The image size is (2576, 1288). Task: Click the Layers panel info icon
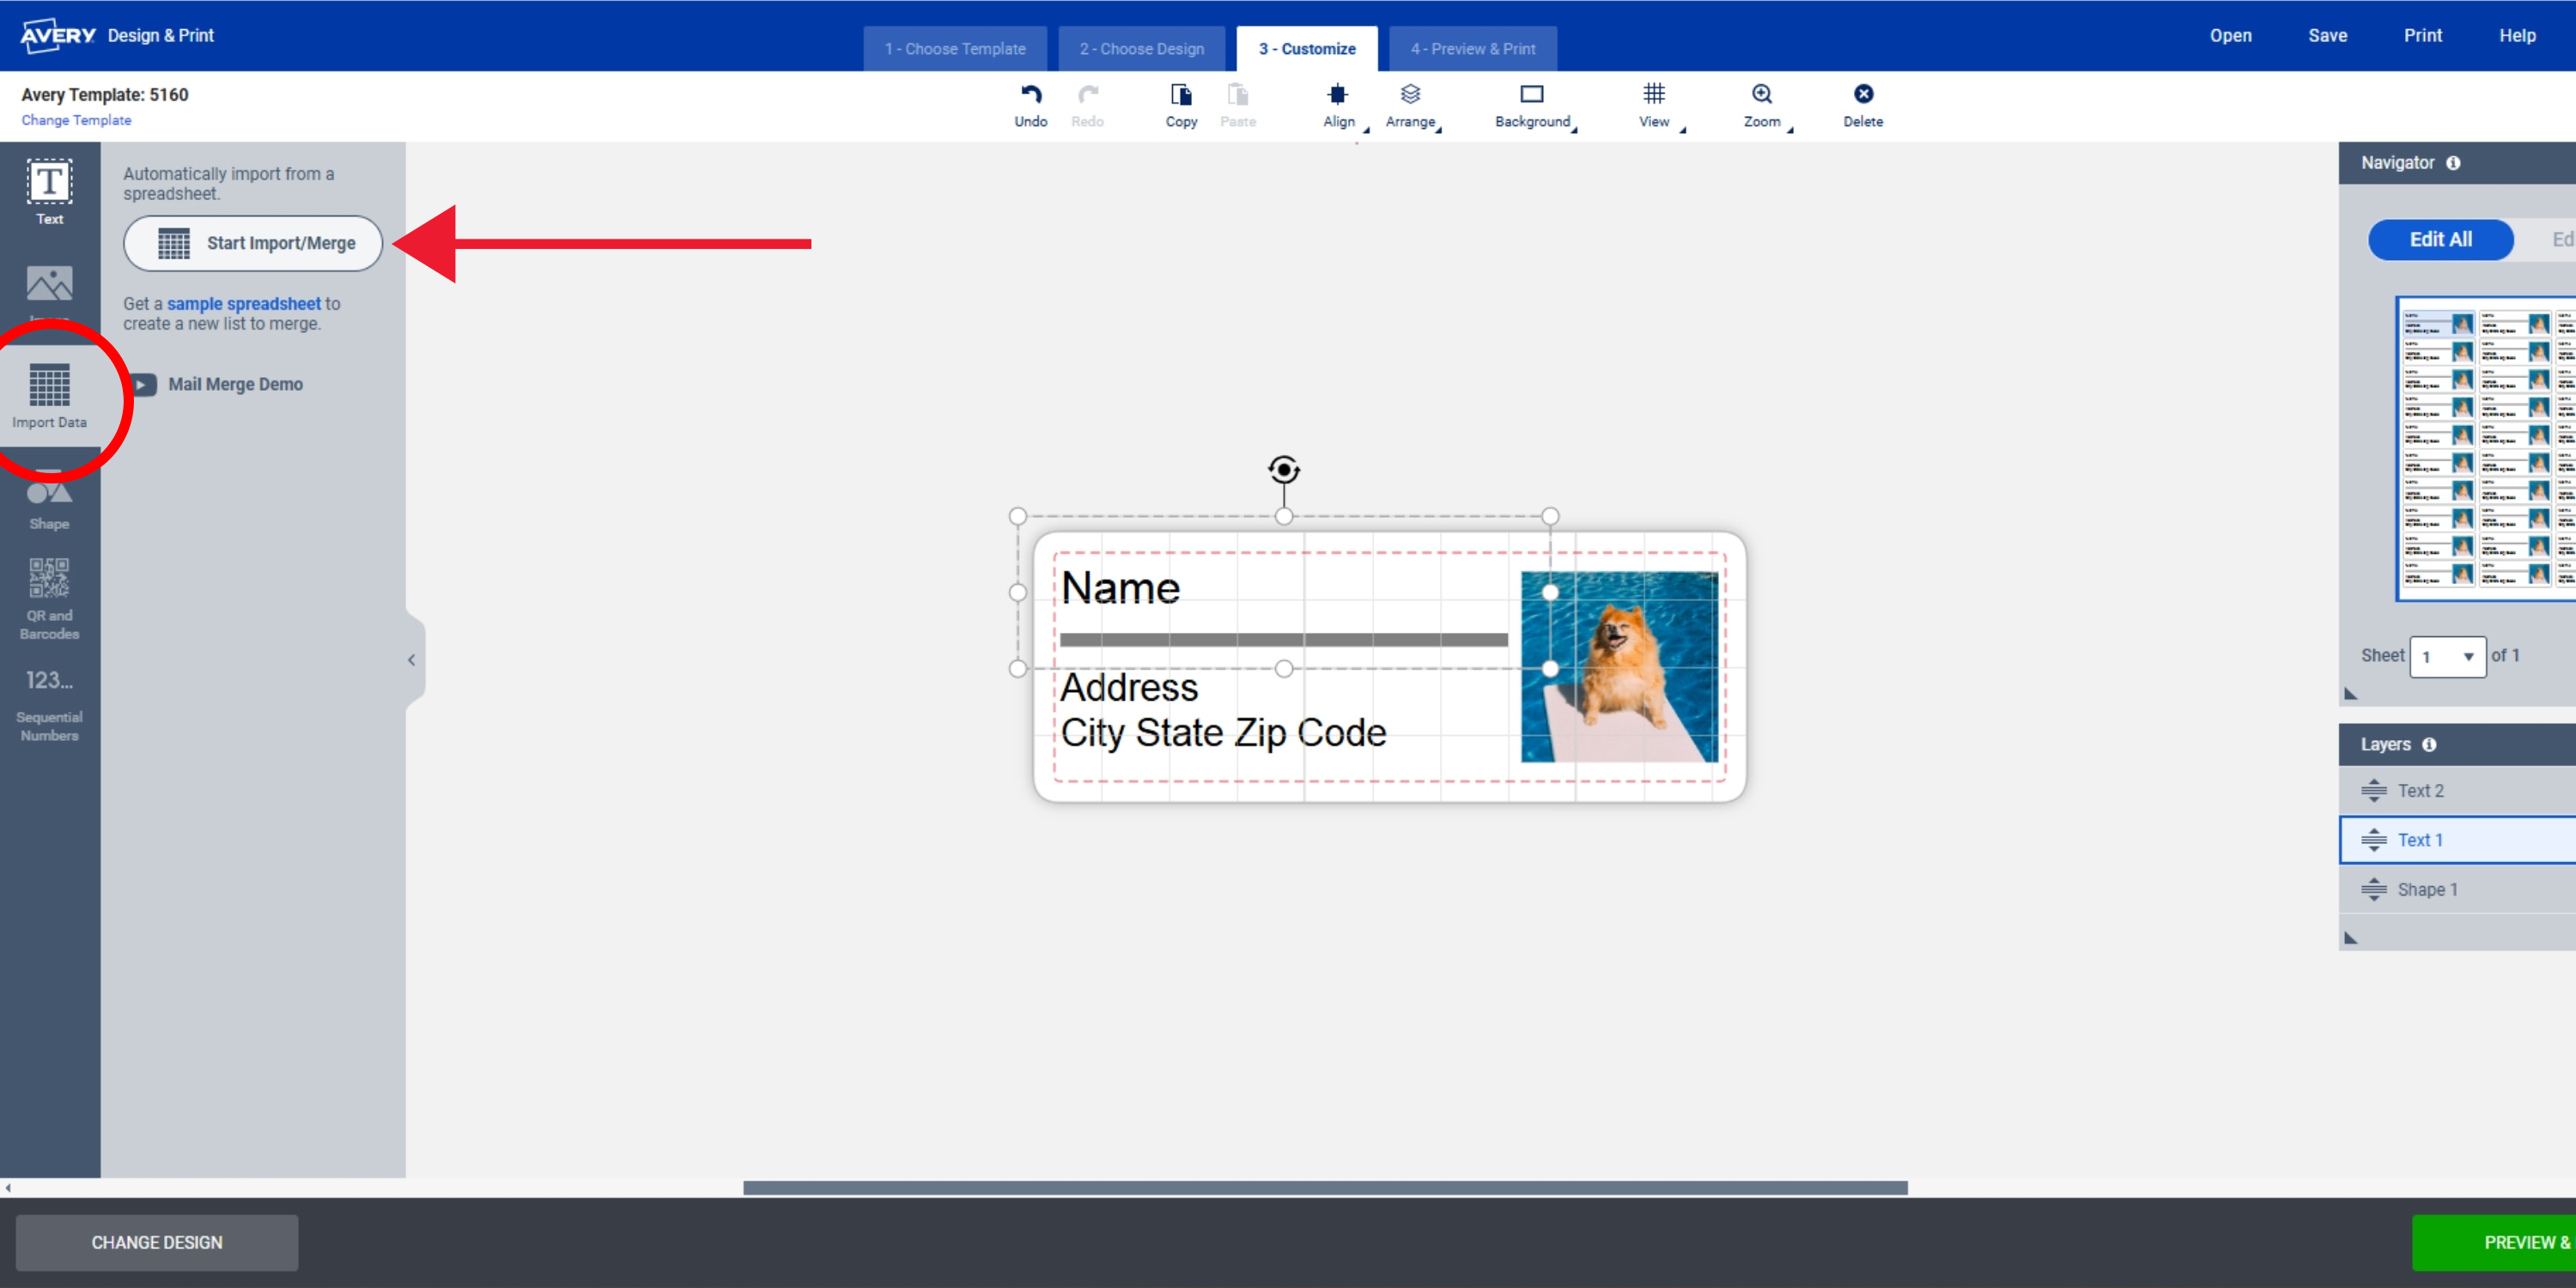pos(2431,744)
